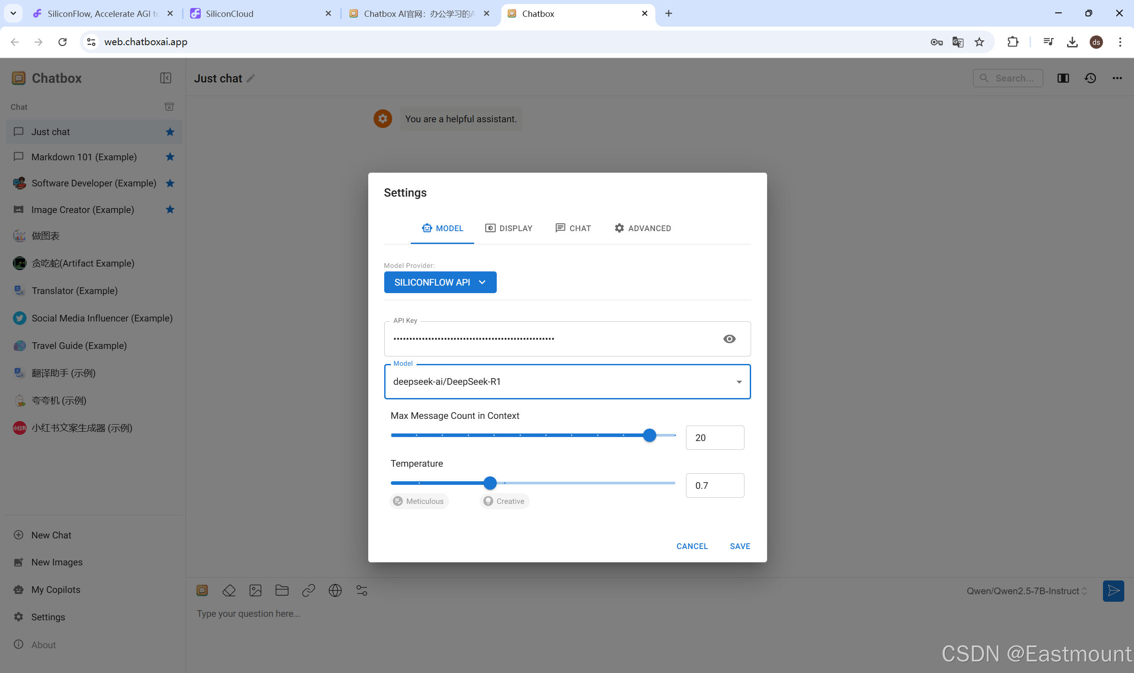This screenshot has height=673, width=1134.
Task: Expand the Model selection dropdown arrow
Action: (x=739, y=382)
